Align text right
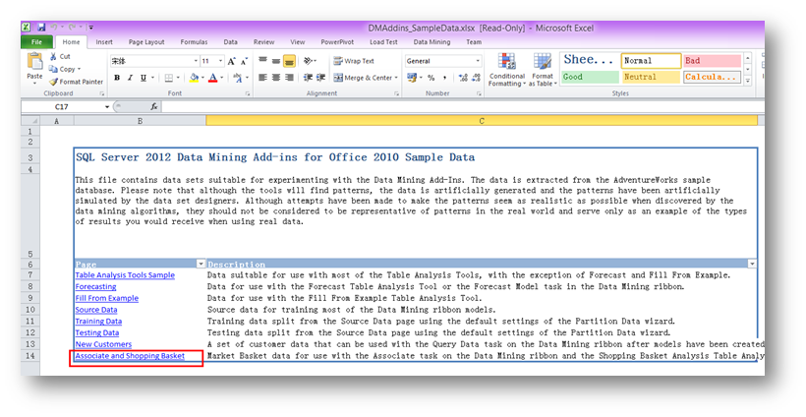The image size is (806, 417). coord(289,78)
